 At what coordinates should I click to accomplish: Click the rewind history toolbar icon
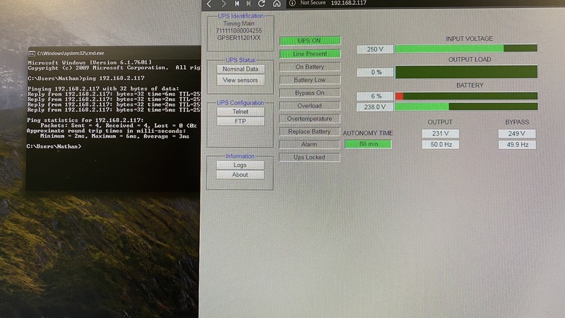(x=237, y=4)
